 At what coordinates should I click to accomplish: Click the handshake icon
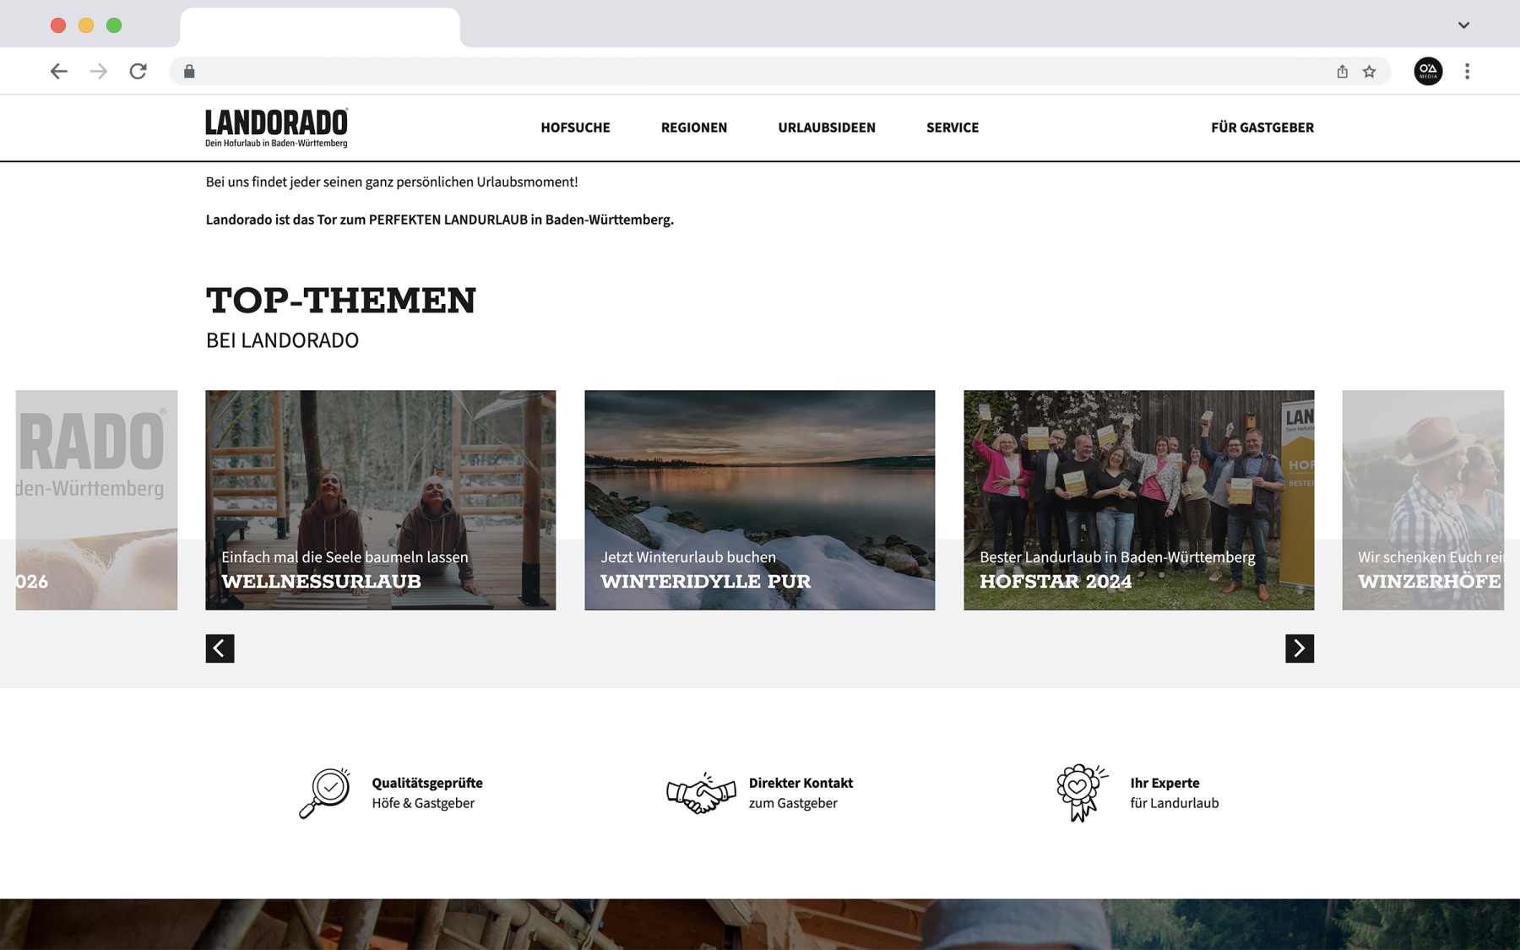click(701, 793)
